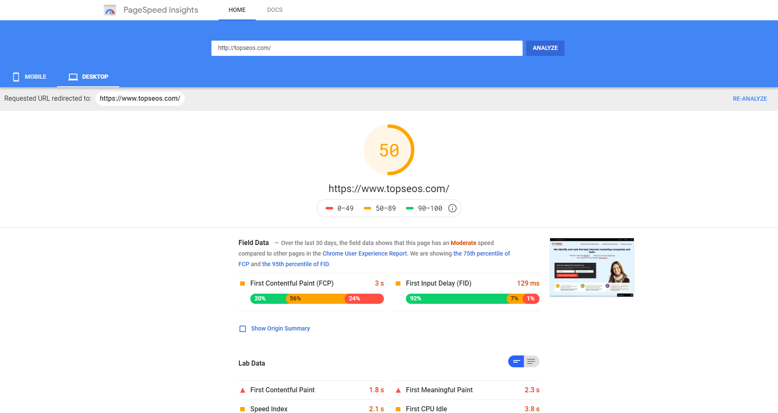Open the Chrome User Experience Report link
This screenshot has height=413, width=778.
click(x=364, y=253)
